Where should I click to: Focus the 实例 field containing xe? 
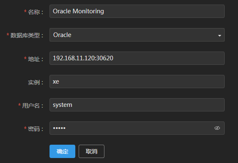[137, 81]
